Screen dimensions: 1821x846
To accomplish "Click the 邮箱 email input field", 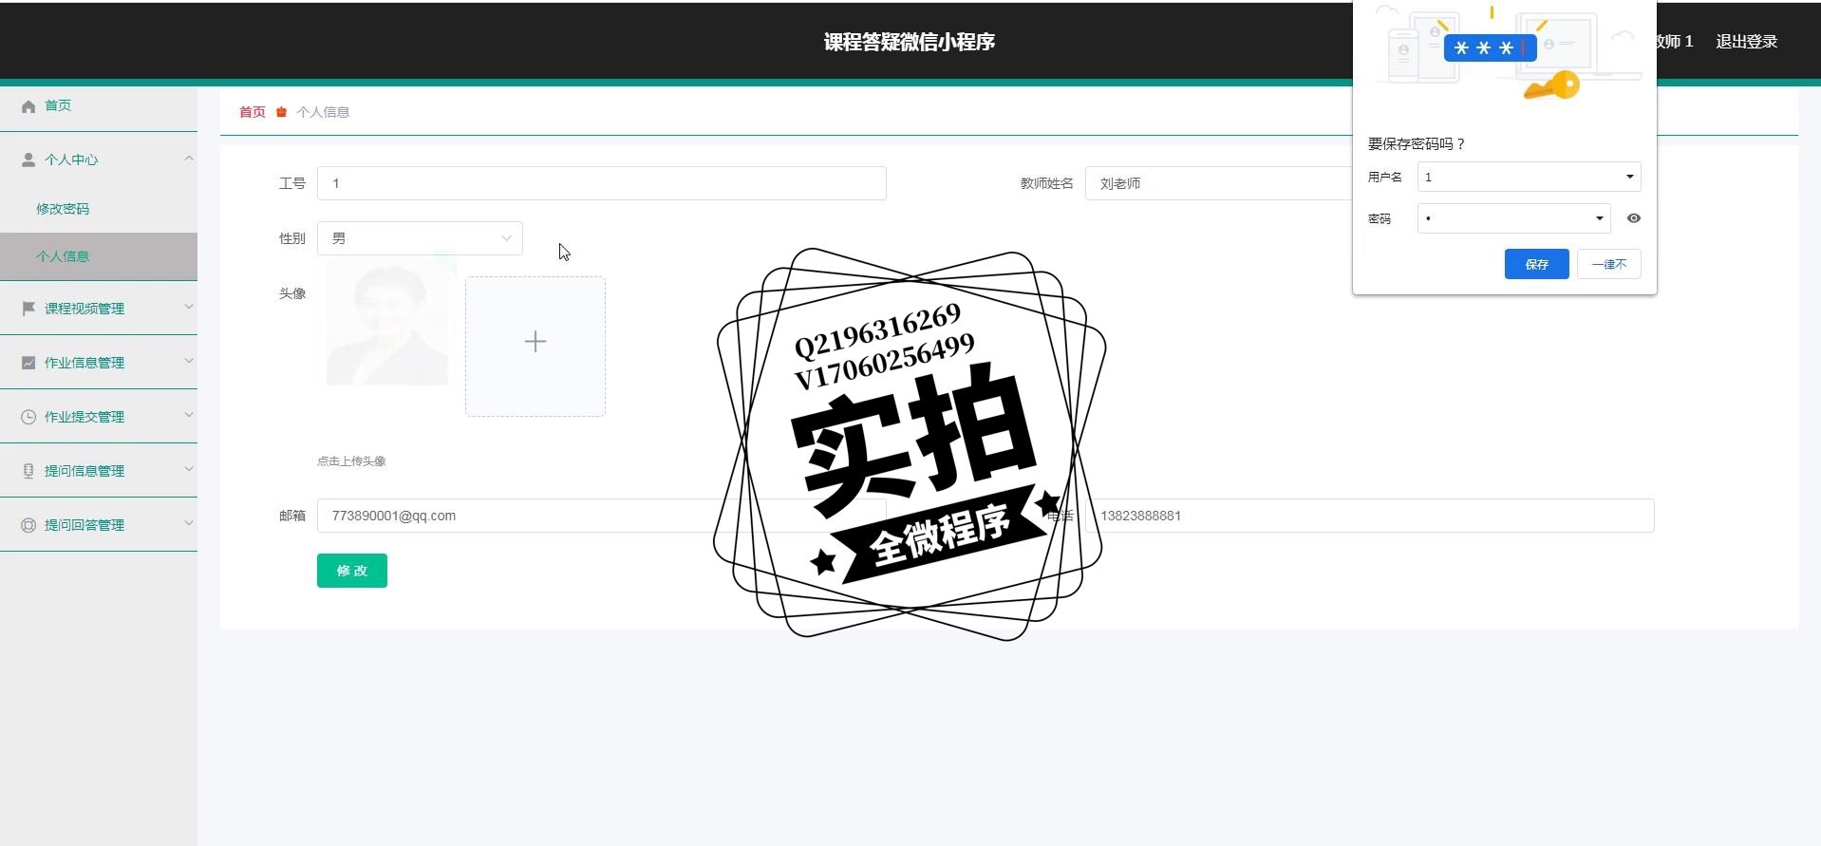I will click(602, 516).
